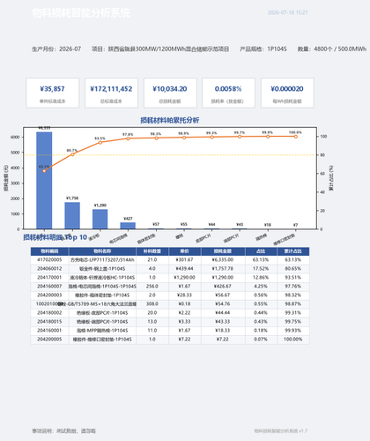The height and width of the screenshot is (441, 370).
Task: Click the left axis label 损耗金额 (元)
Action: coord(6,178)
